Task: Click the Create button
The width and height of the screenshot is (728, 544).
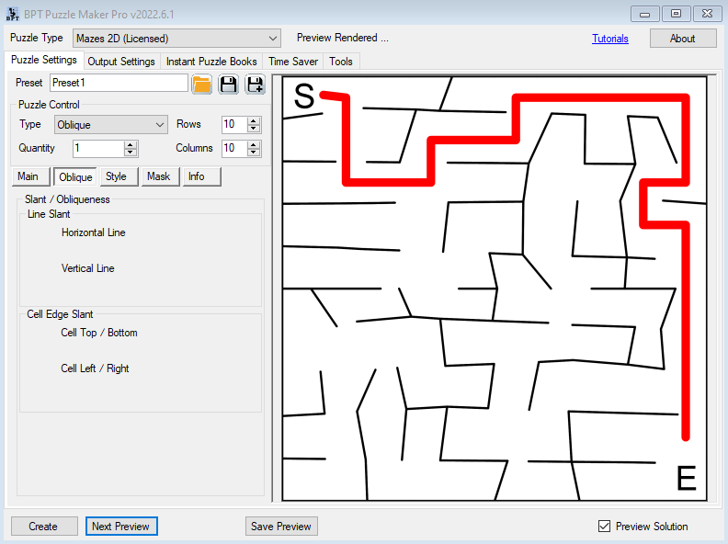Action: (x=44, y=526)
